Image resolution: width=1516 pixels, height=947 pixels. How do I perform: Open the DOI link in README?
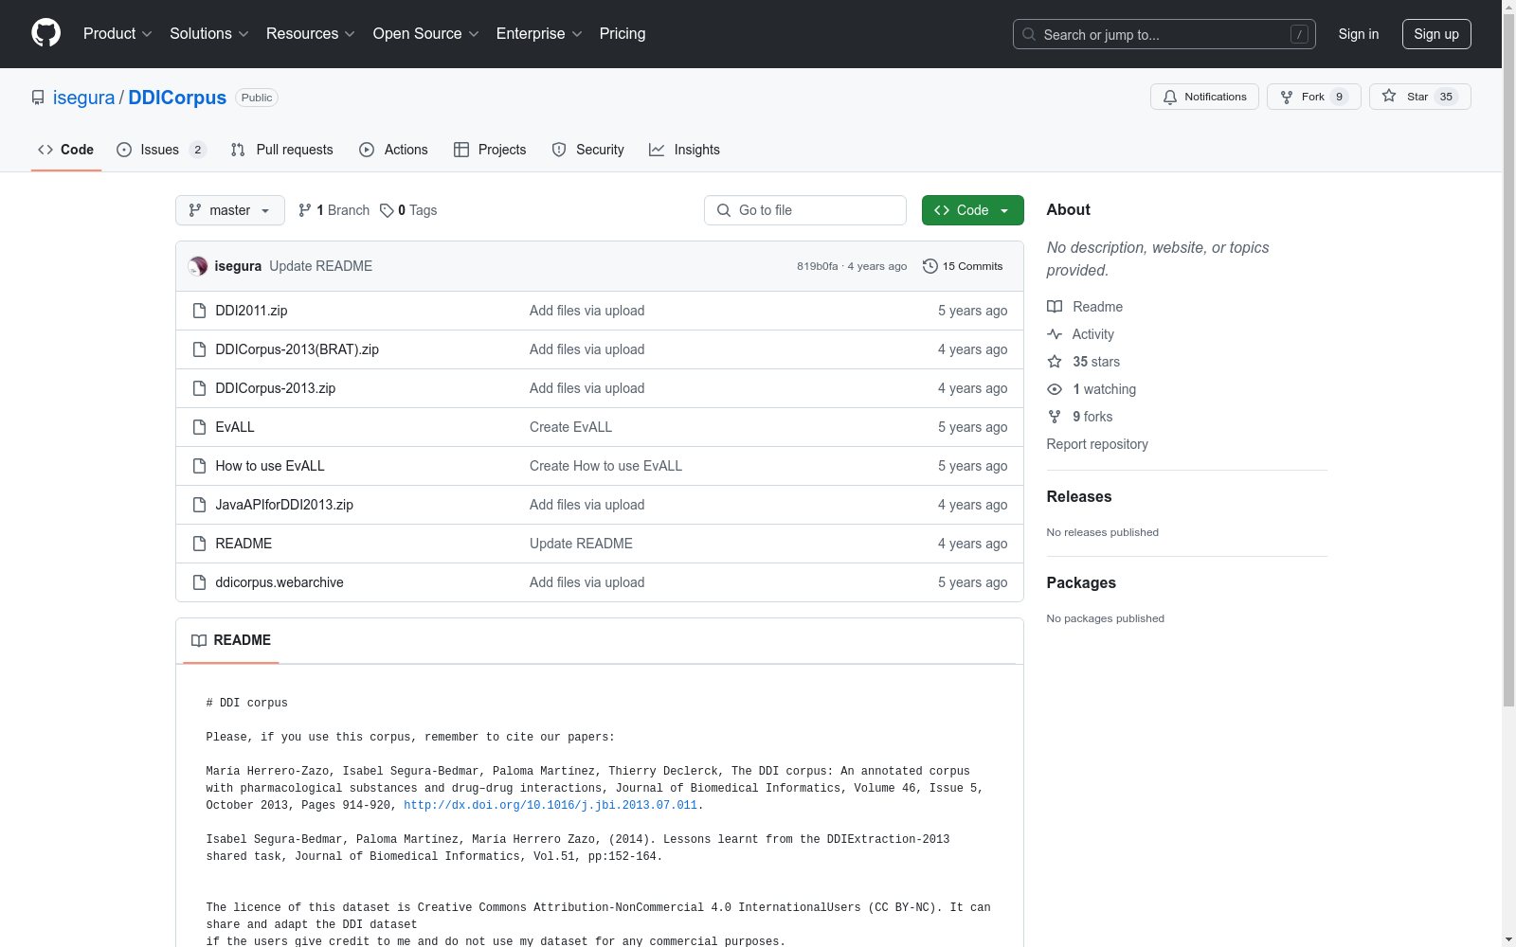point(550,805)
